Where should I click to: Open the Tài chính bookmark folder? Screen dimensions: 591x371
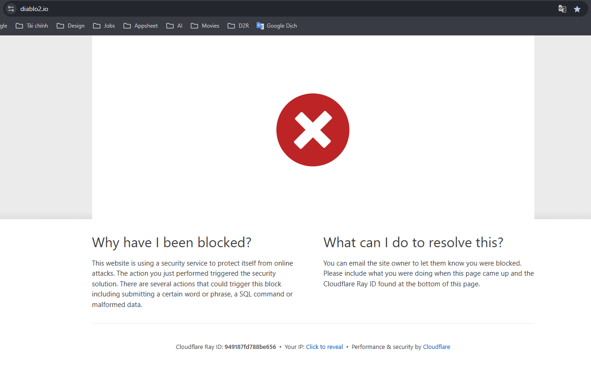[32, 26]
